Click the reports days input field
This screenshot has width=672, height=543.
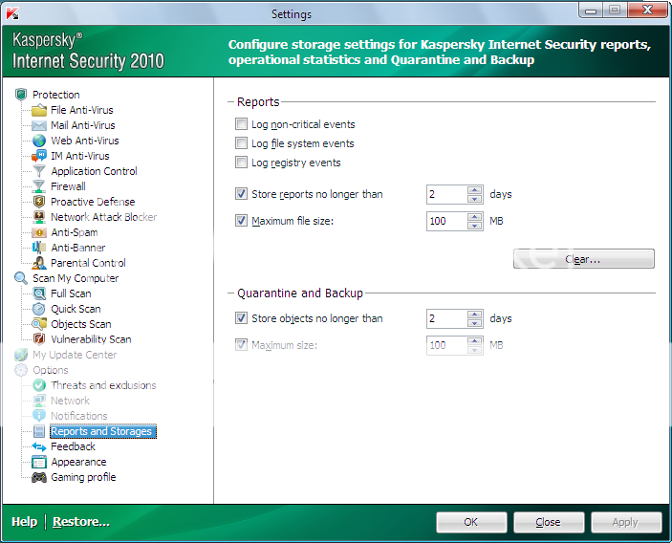pos(446,194)
